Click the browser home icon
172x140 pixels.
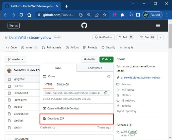click(x=29, y=15)
